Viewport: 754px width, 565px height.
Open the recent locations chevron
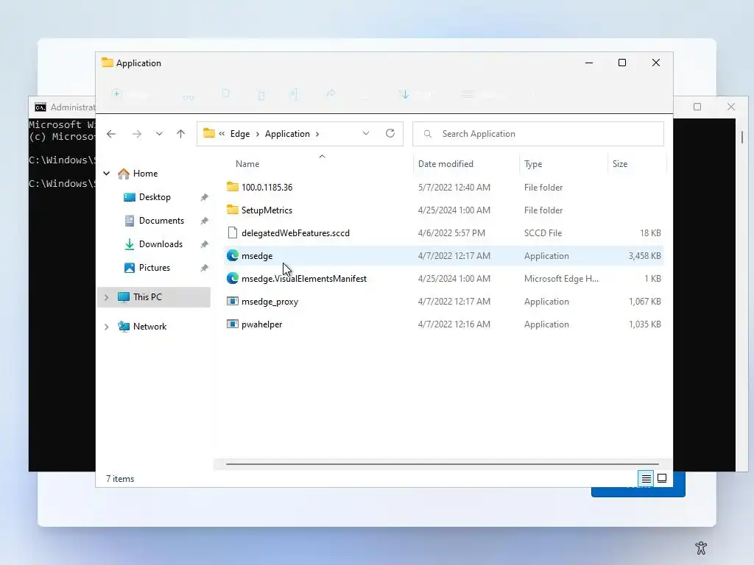(159, 134)
